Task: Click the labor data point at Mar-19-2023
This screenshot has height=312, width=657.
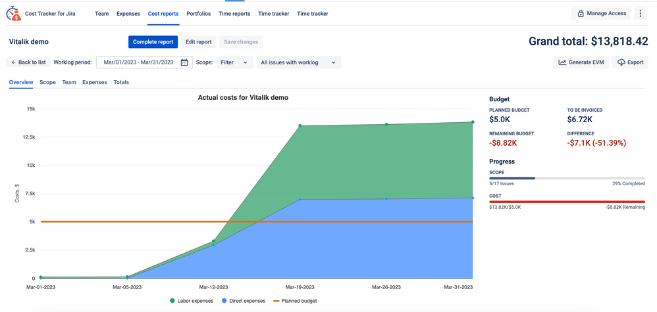Action: (x=300, y=125)
